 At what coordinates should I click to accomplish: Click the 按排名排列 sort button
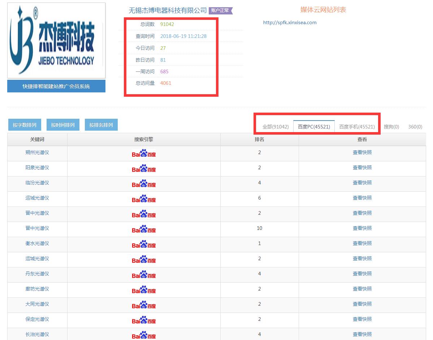(101, 125)
